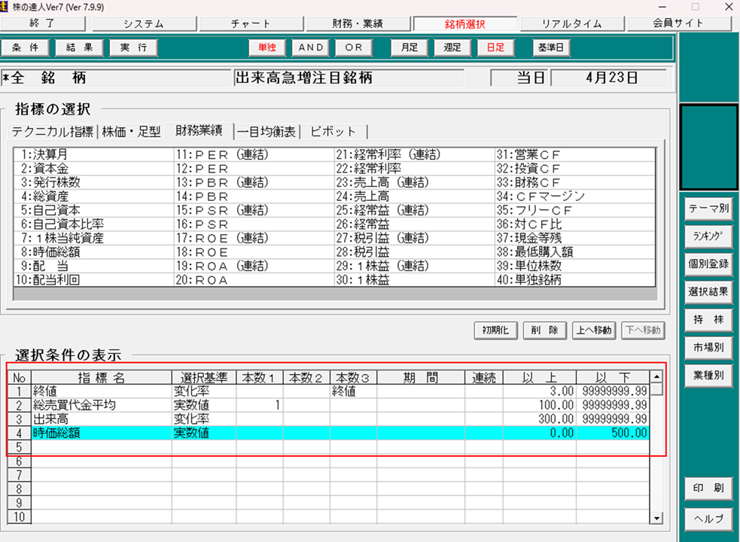Open the リアルタイム menu tab

point(571,23)
